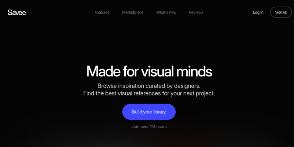
Task: Click the Join over 1M users caption
Action: click(149, 126)
